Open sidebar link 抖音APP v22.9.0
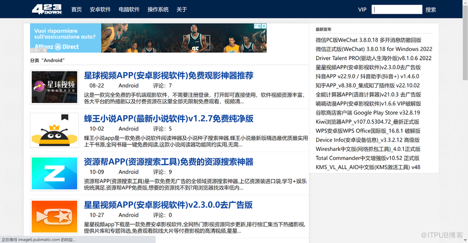468x243 pixels. pyautogui.click(x=367, y=76)
